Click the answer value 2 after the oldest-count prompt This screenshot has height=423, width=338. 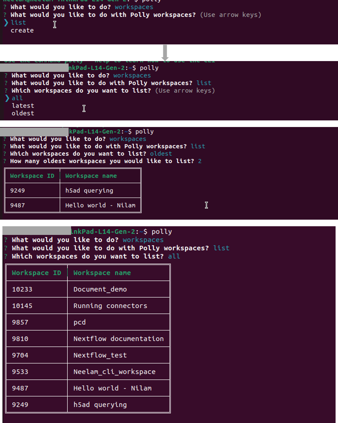tap(200, 161)
